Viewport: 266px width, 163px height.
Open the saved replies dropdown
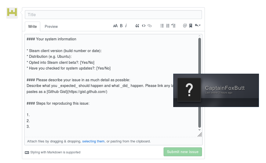pos(198,25)
